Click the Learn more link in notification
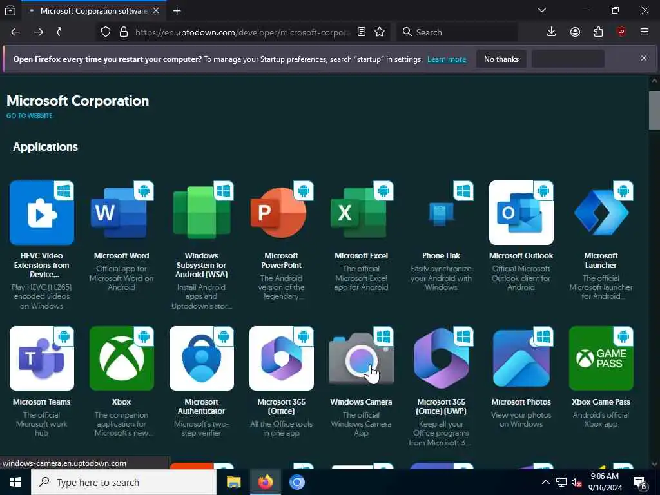660x495 pixels. (x=447, y=59)
